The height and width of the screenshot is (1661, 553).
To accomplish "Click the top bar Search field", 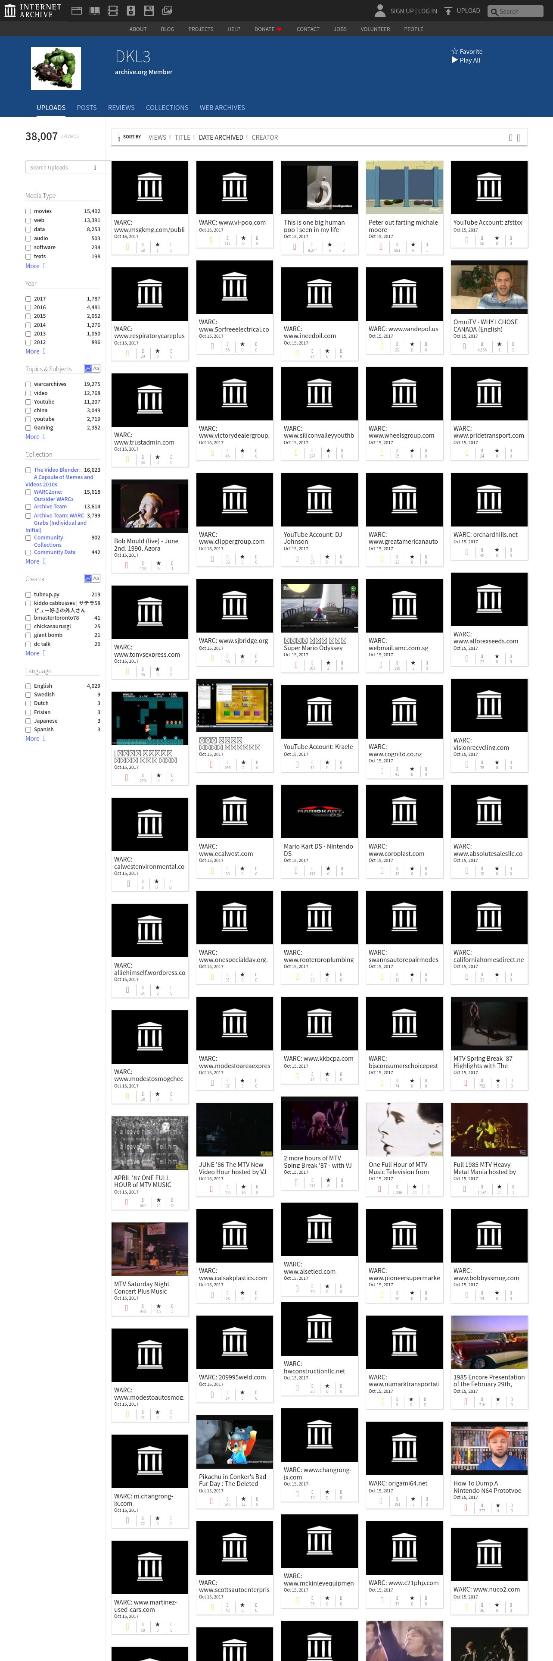I will click(515, 12).
